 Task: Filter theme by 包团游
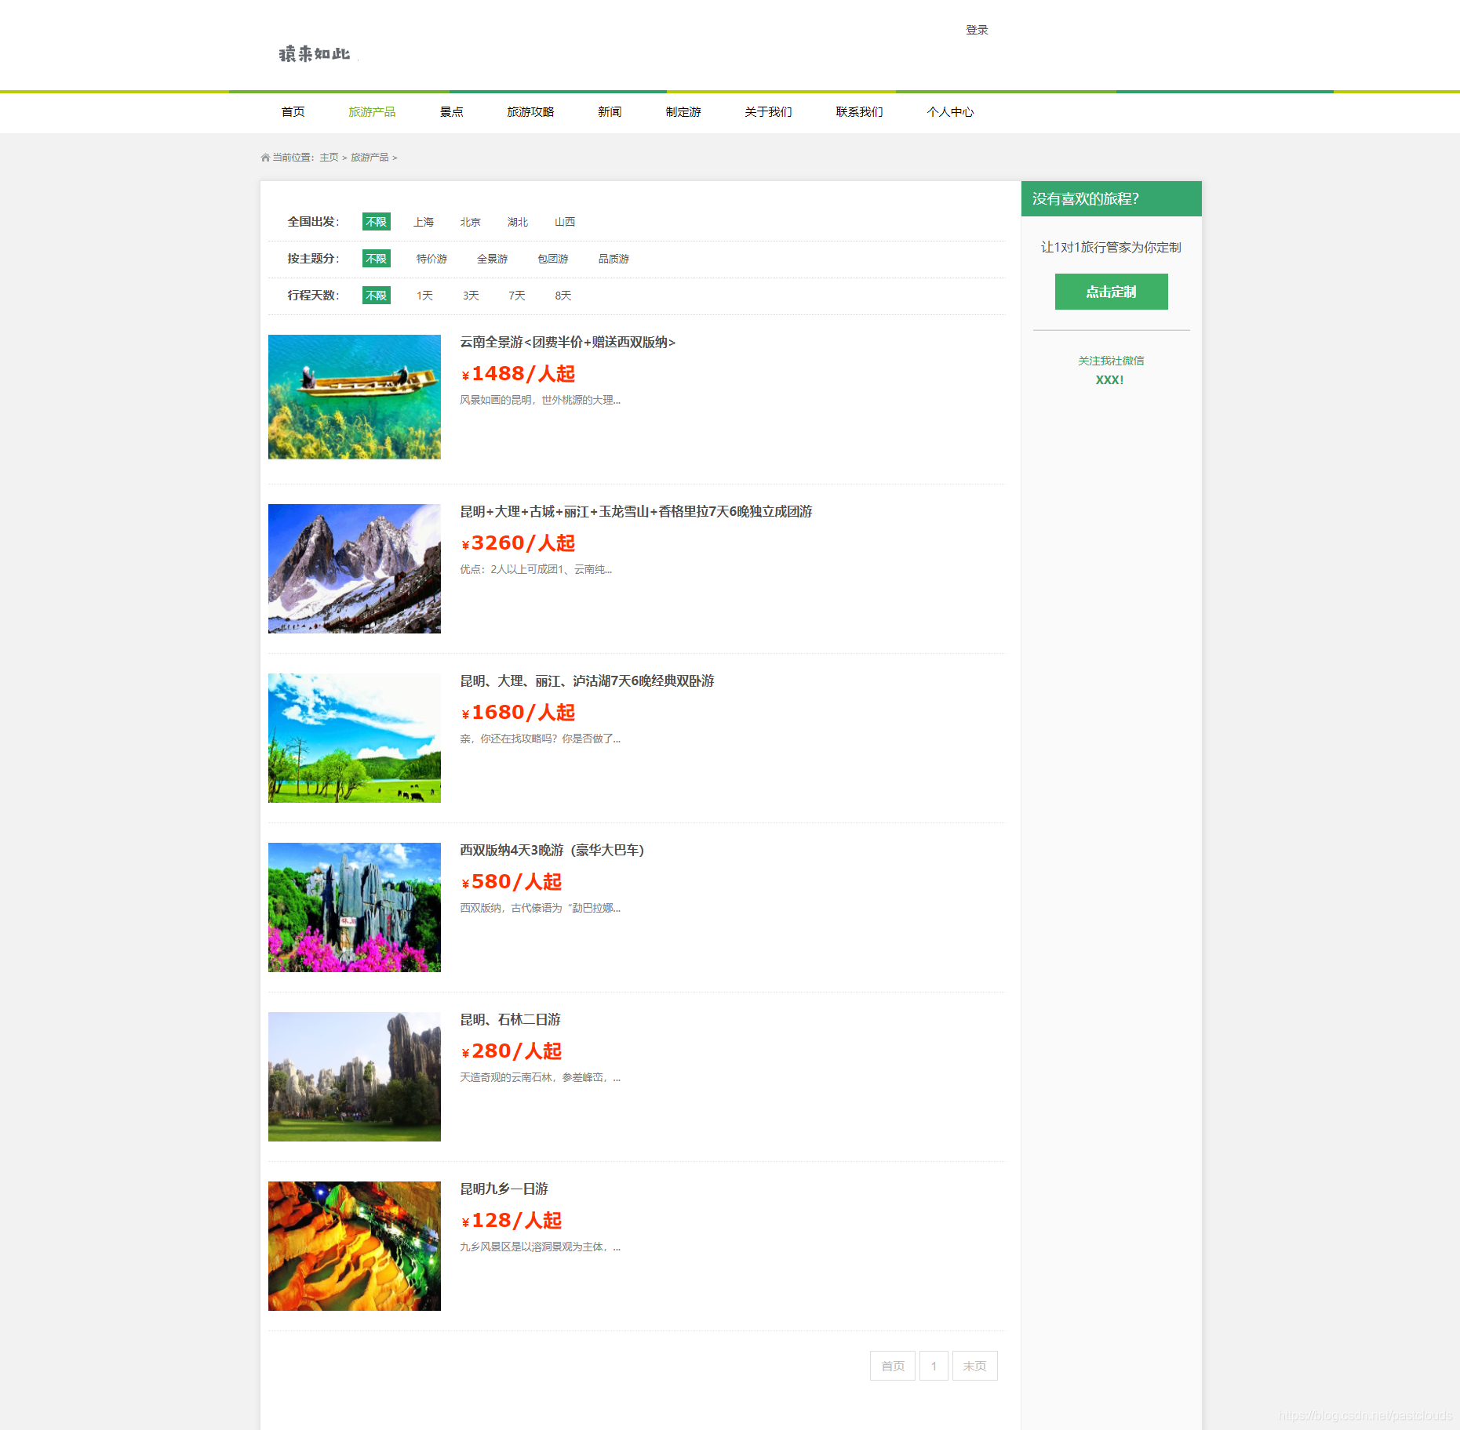coord(553,259)
